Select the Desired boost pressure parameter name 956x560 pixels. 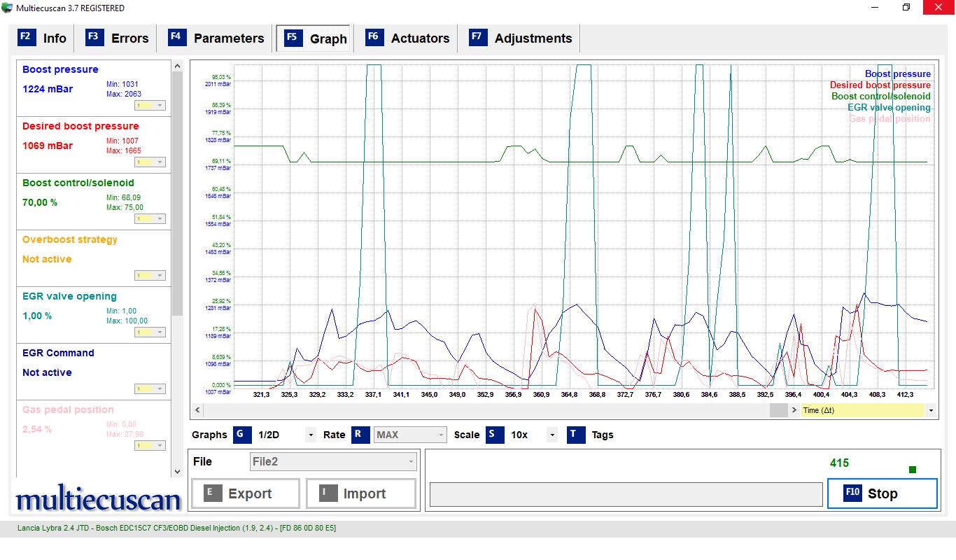80,126
